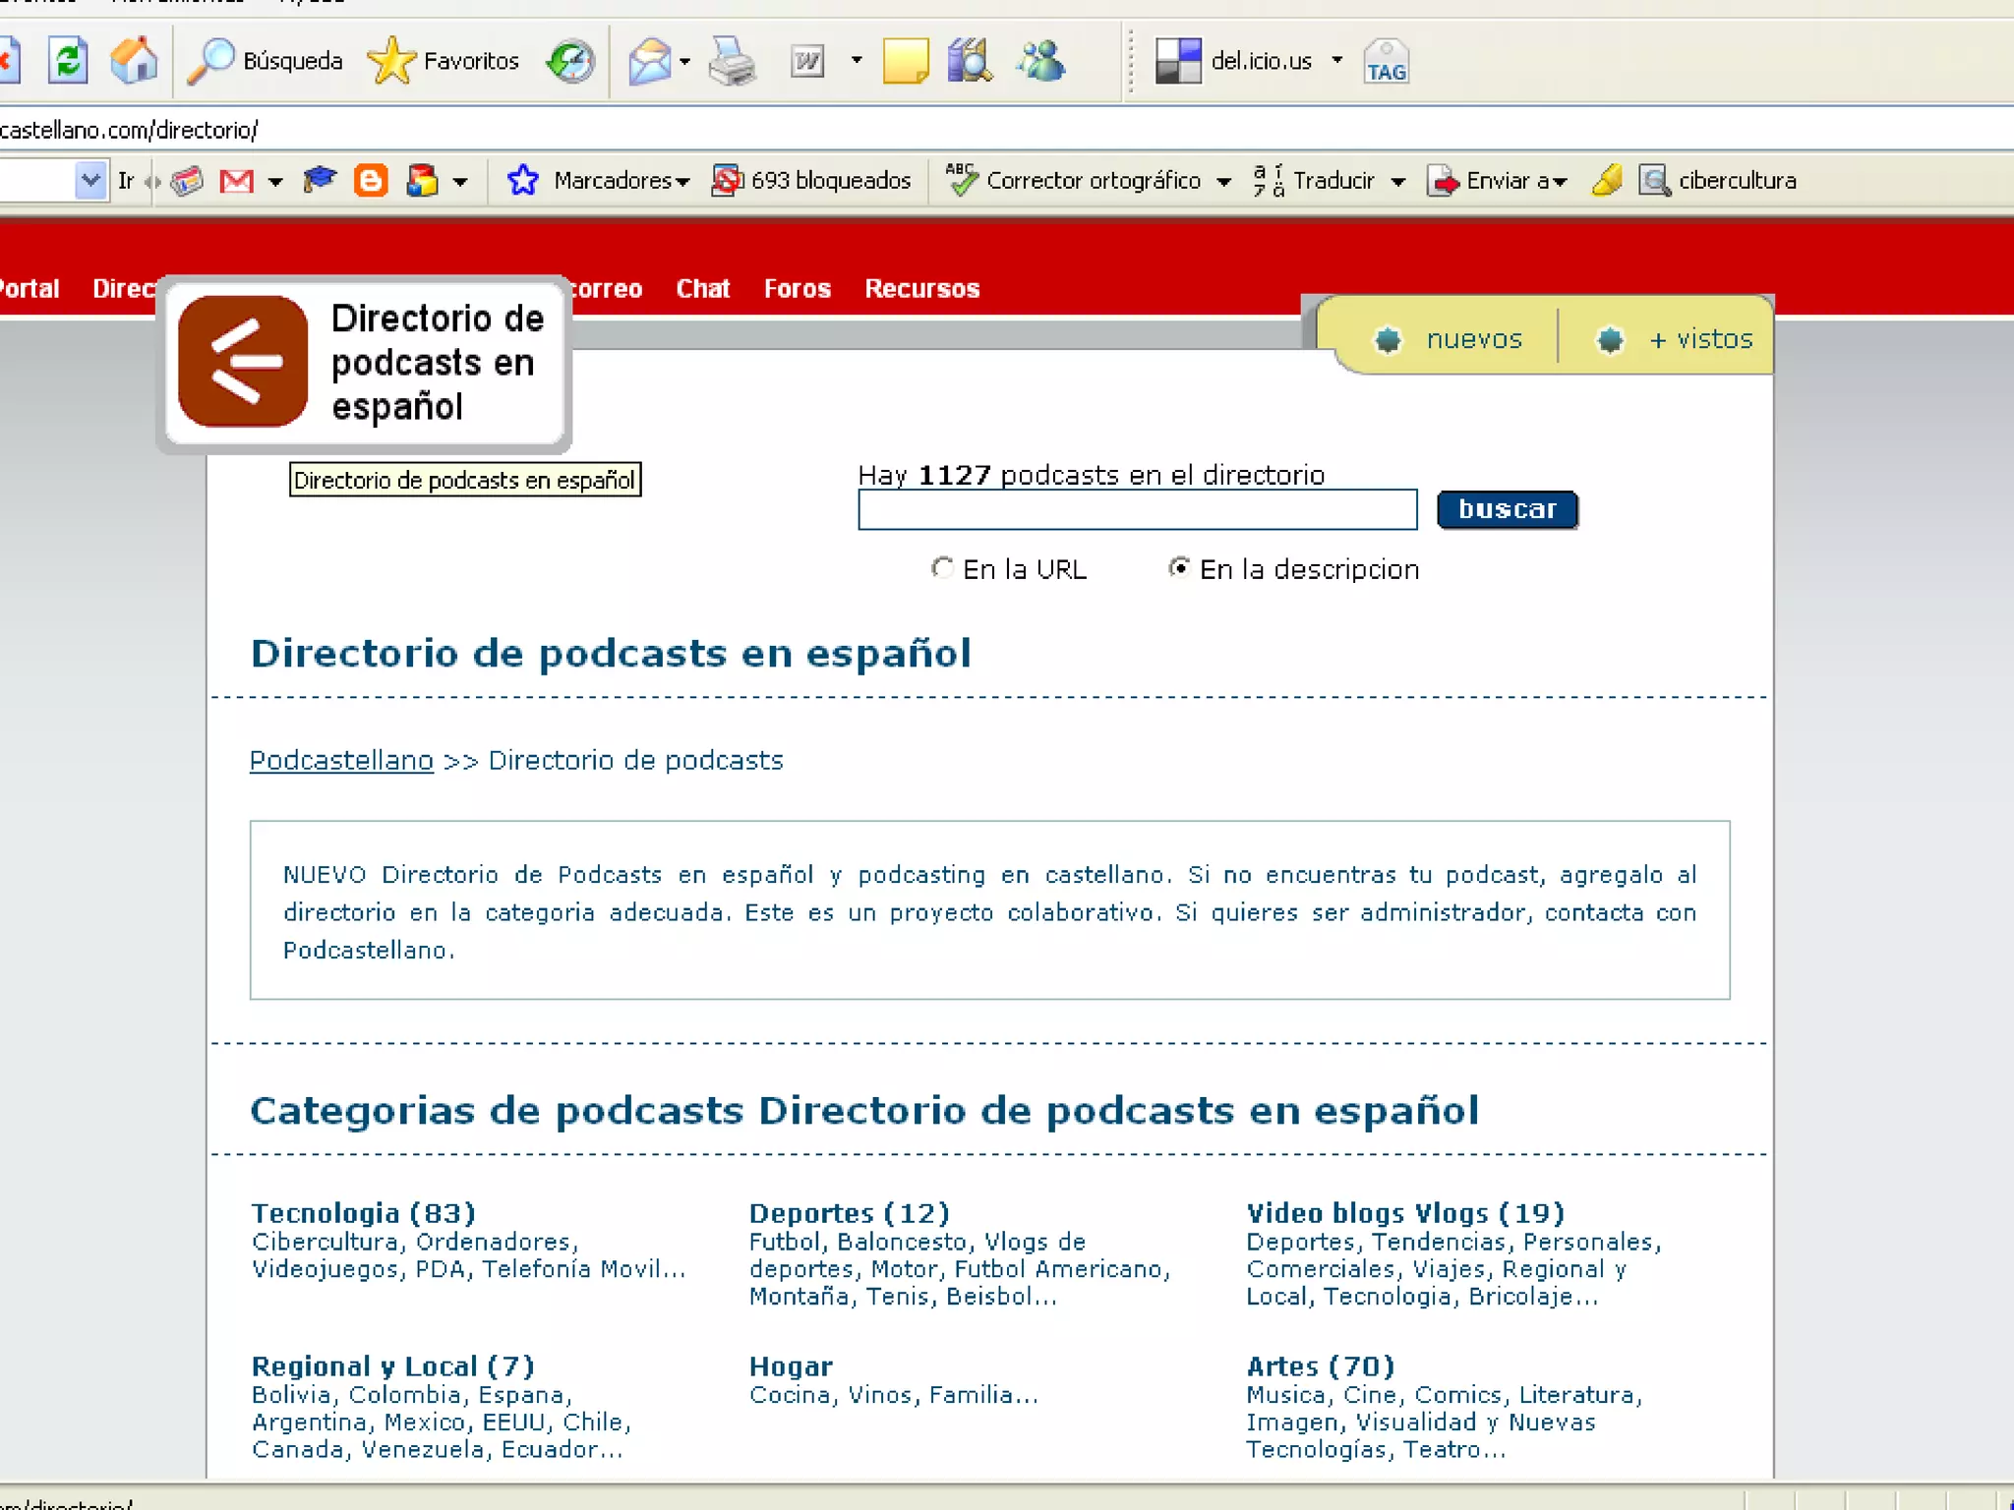
Task: Switch to the '+ vistos' tab
Action: click(1701, 339)
